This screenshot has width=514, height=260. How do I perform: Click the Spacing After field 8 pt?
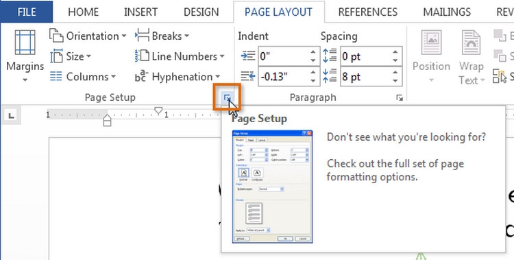tap(365, 77)
